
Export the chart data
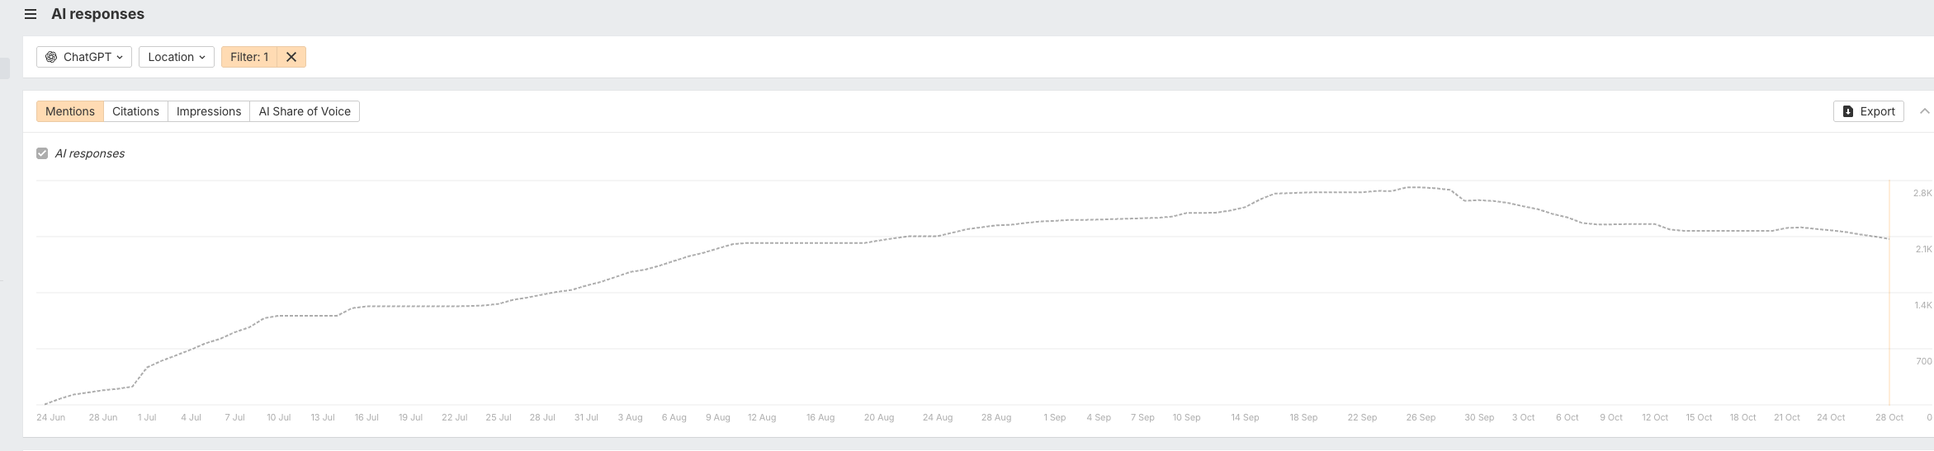1869,111
